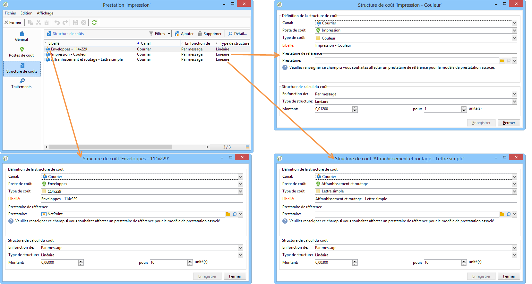Expand the Type de coût dropdown showing Couleur
532x284 pixels.
[514, 38]
